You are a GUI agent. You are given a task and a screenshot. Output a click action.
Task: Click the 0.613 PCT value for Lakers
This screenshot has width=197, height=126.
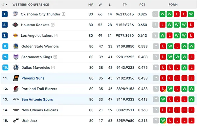(142, 36)
